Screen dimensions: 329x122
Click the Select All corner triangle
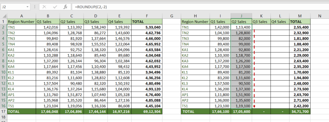[4, 16]
